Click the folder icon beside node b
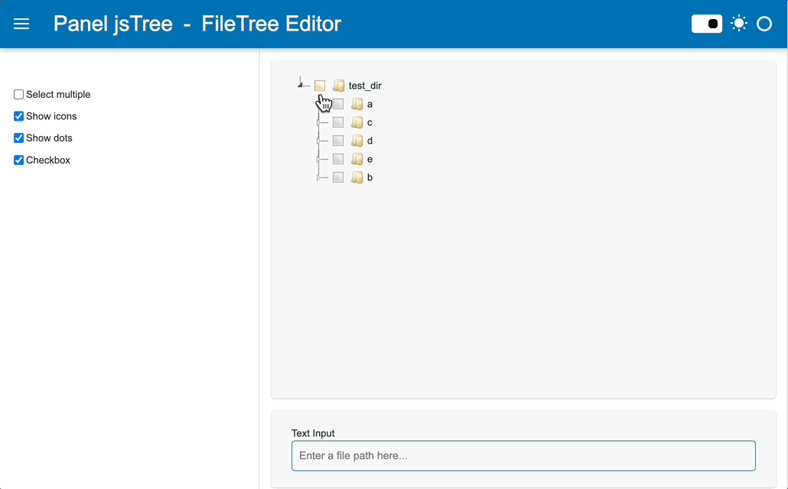 coord(357,176)
